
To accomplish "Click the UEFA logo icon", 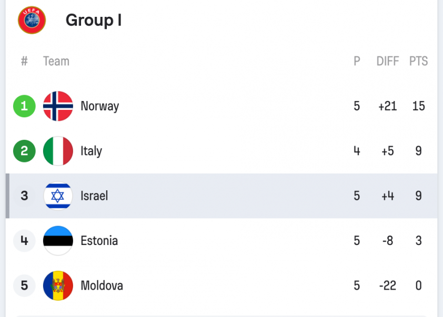I will pyautogui.click(x=32, y=21).
